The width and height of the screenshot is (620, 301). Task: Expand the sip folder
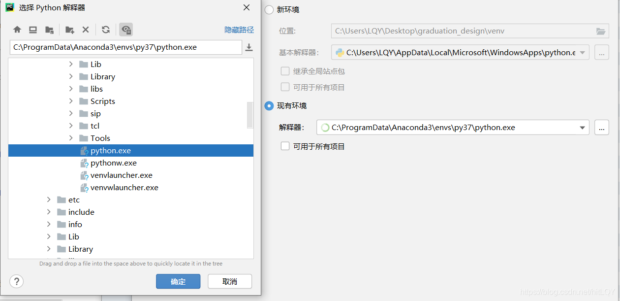[x=71, y=113]
